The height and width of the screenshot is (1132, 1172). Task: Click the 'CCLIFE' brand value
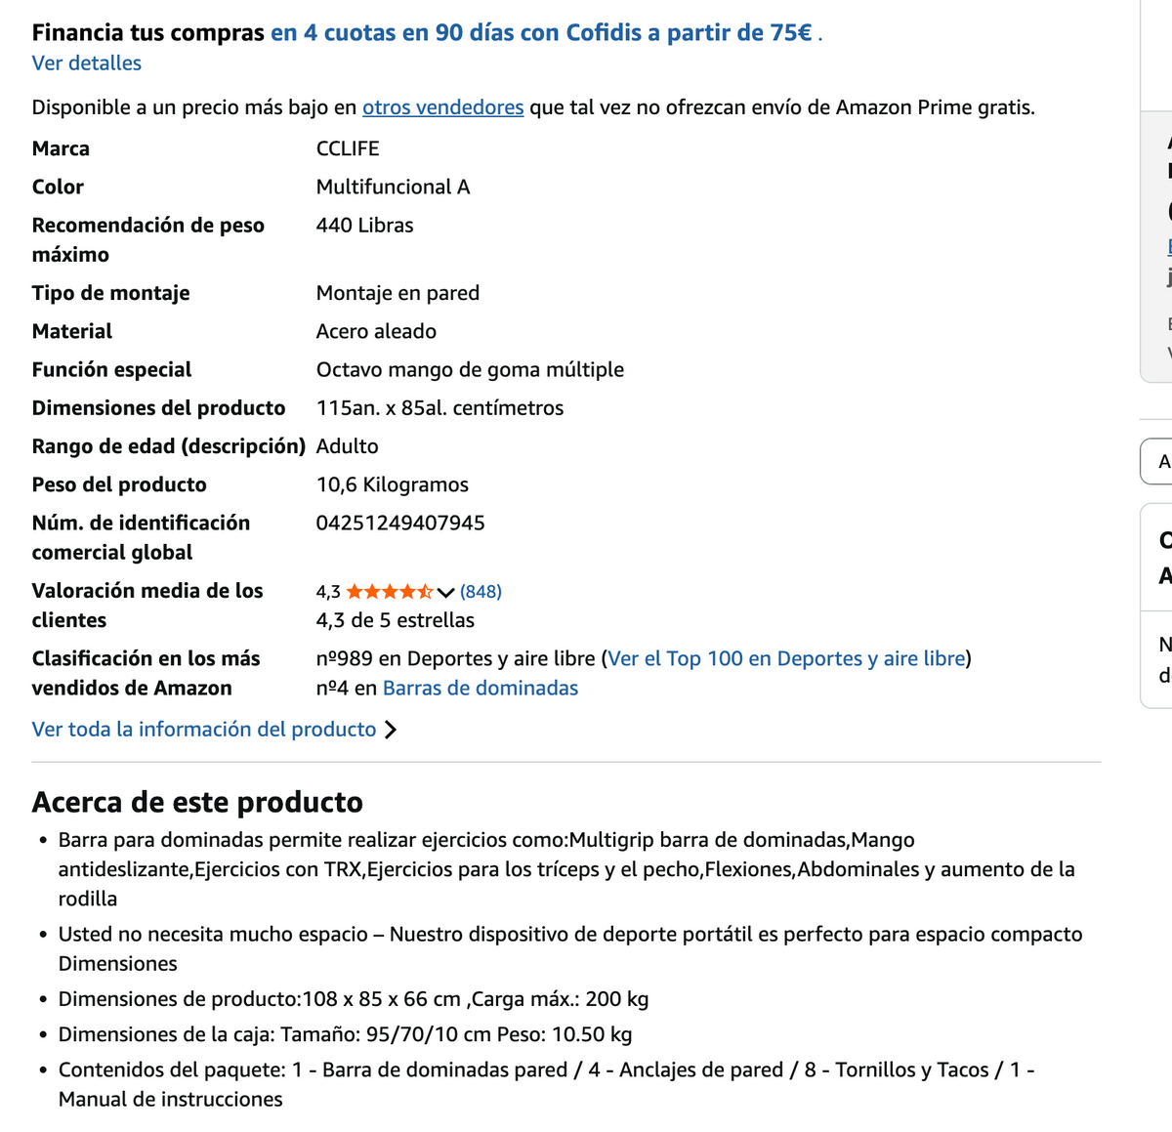tap(348, 148)
